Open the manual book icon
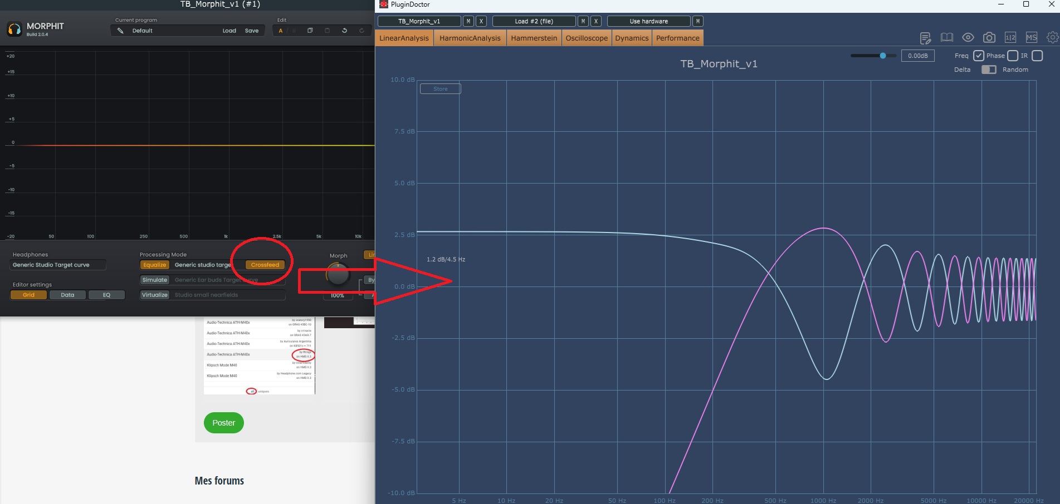The height and width of the screenshot is (504, 1060). tap(946, 37)
